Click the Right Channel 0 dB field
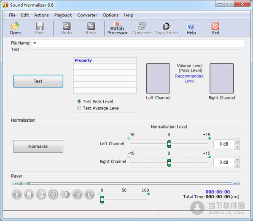 [224, 162]
